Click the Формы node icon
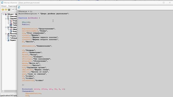 pyautogui.click(x=8, y=36)
